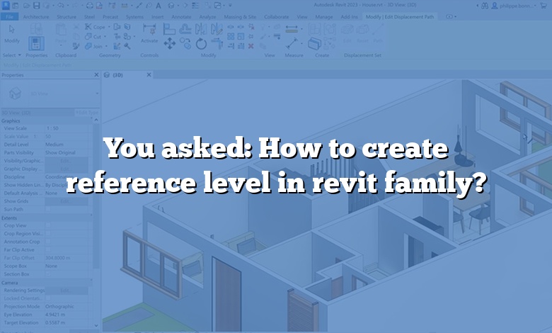Toggle the Section Box checkbox
The height and width of the screenshot is (333, 552).
48,274
